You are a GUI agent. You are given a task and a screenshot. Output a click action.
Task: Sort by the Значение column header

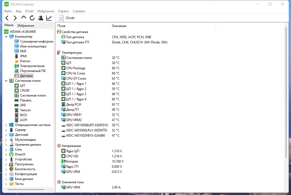click(x=163, y=26)
